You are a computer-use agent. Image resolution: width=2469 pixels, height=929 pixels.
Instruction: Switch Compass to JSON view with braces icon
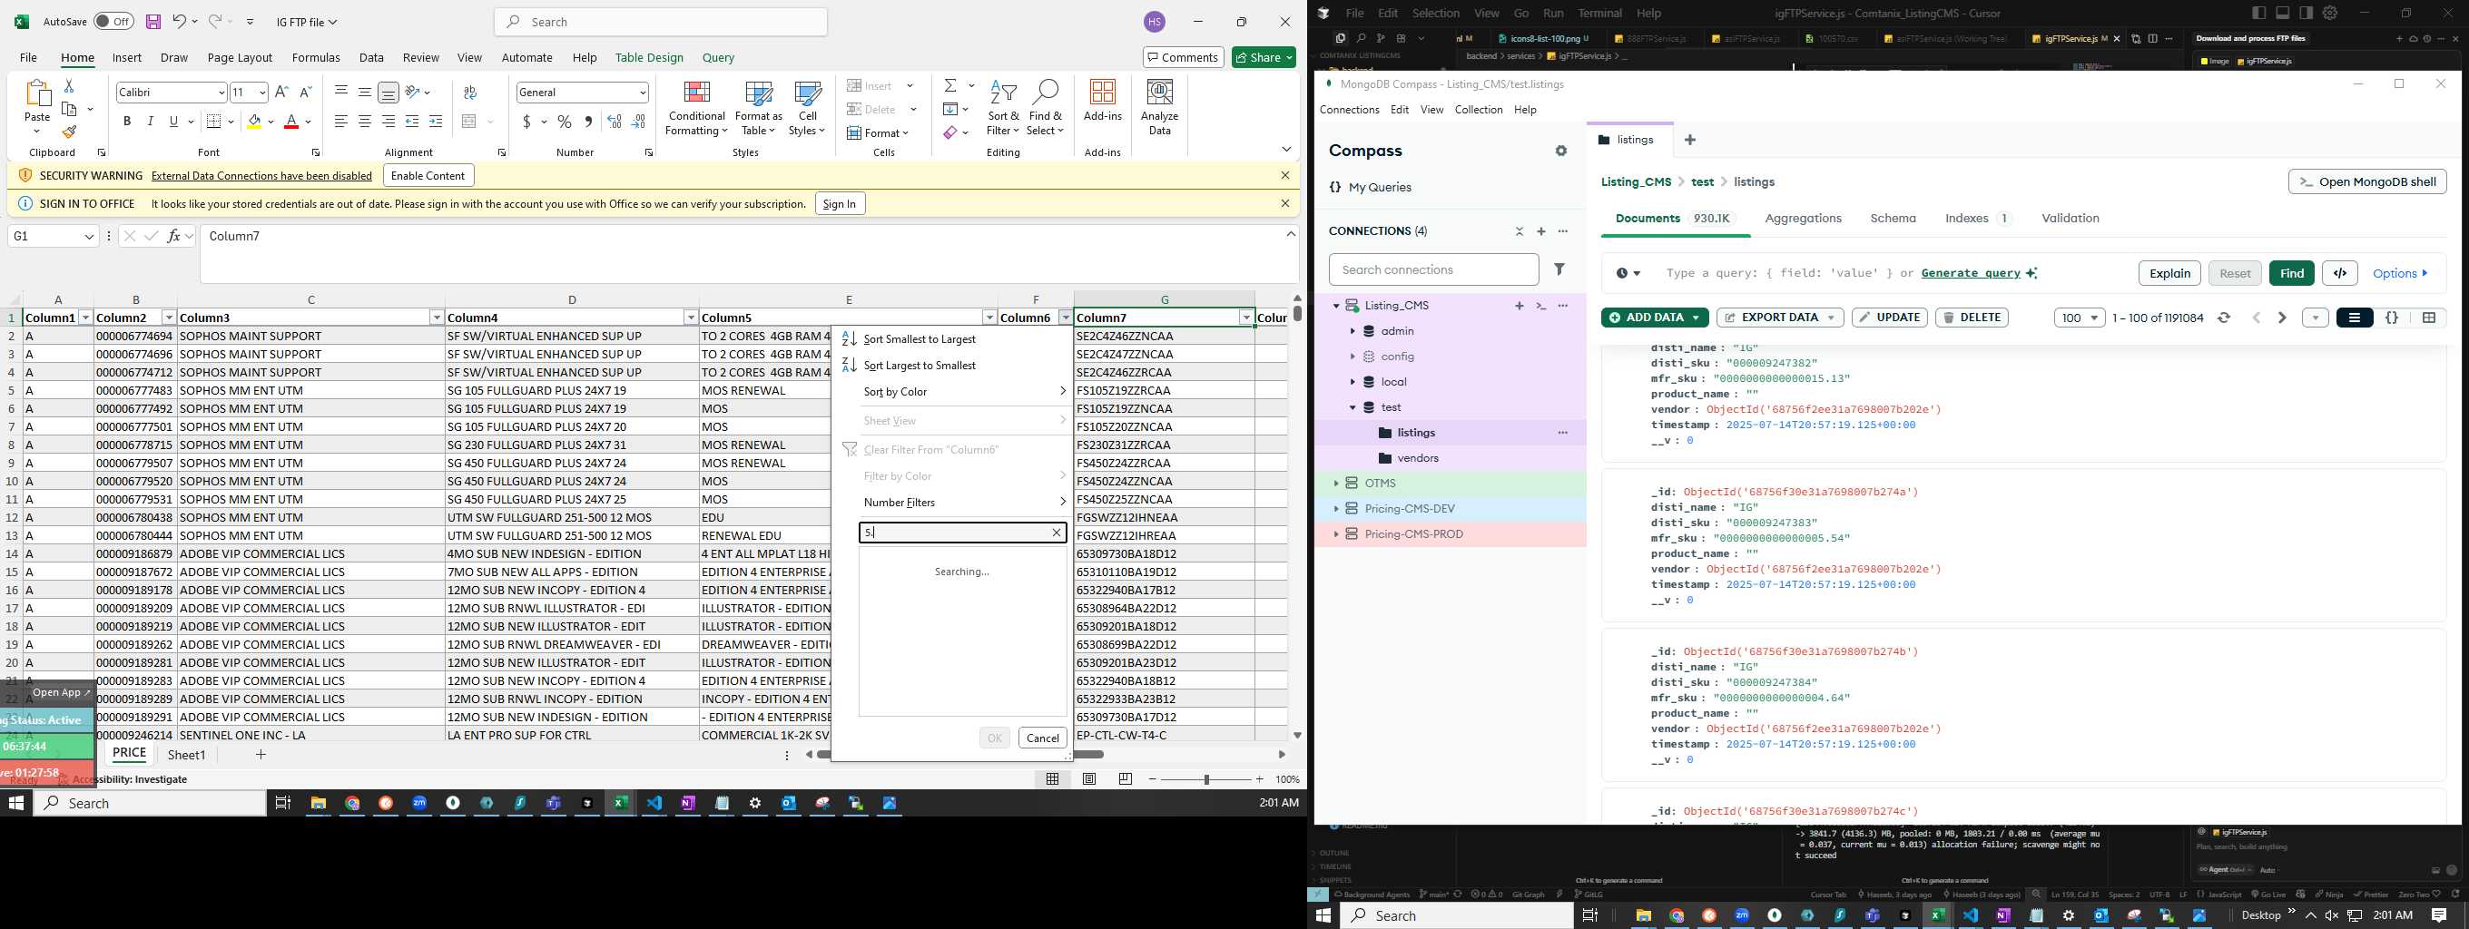2391,318
